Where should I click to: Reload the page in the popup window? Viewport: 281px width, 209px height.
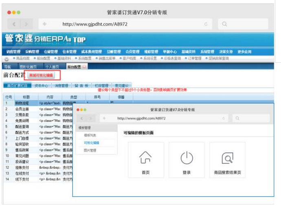point(224,118)
